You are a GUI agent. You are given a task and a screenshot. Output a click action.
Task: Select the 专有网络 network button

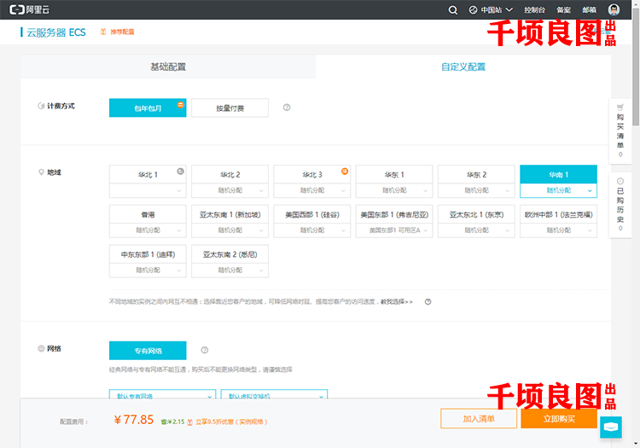tap(148, 351)
